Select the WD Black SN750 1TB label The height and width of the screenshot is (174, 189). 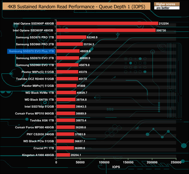[39, 100]
